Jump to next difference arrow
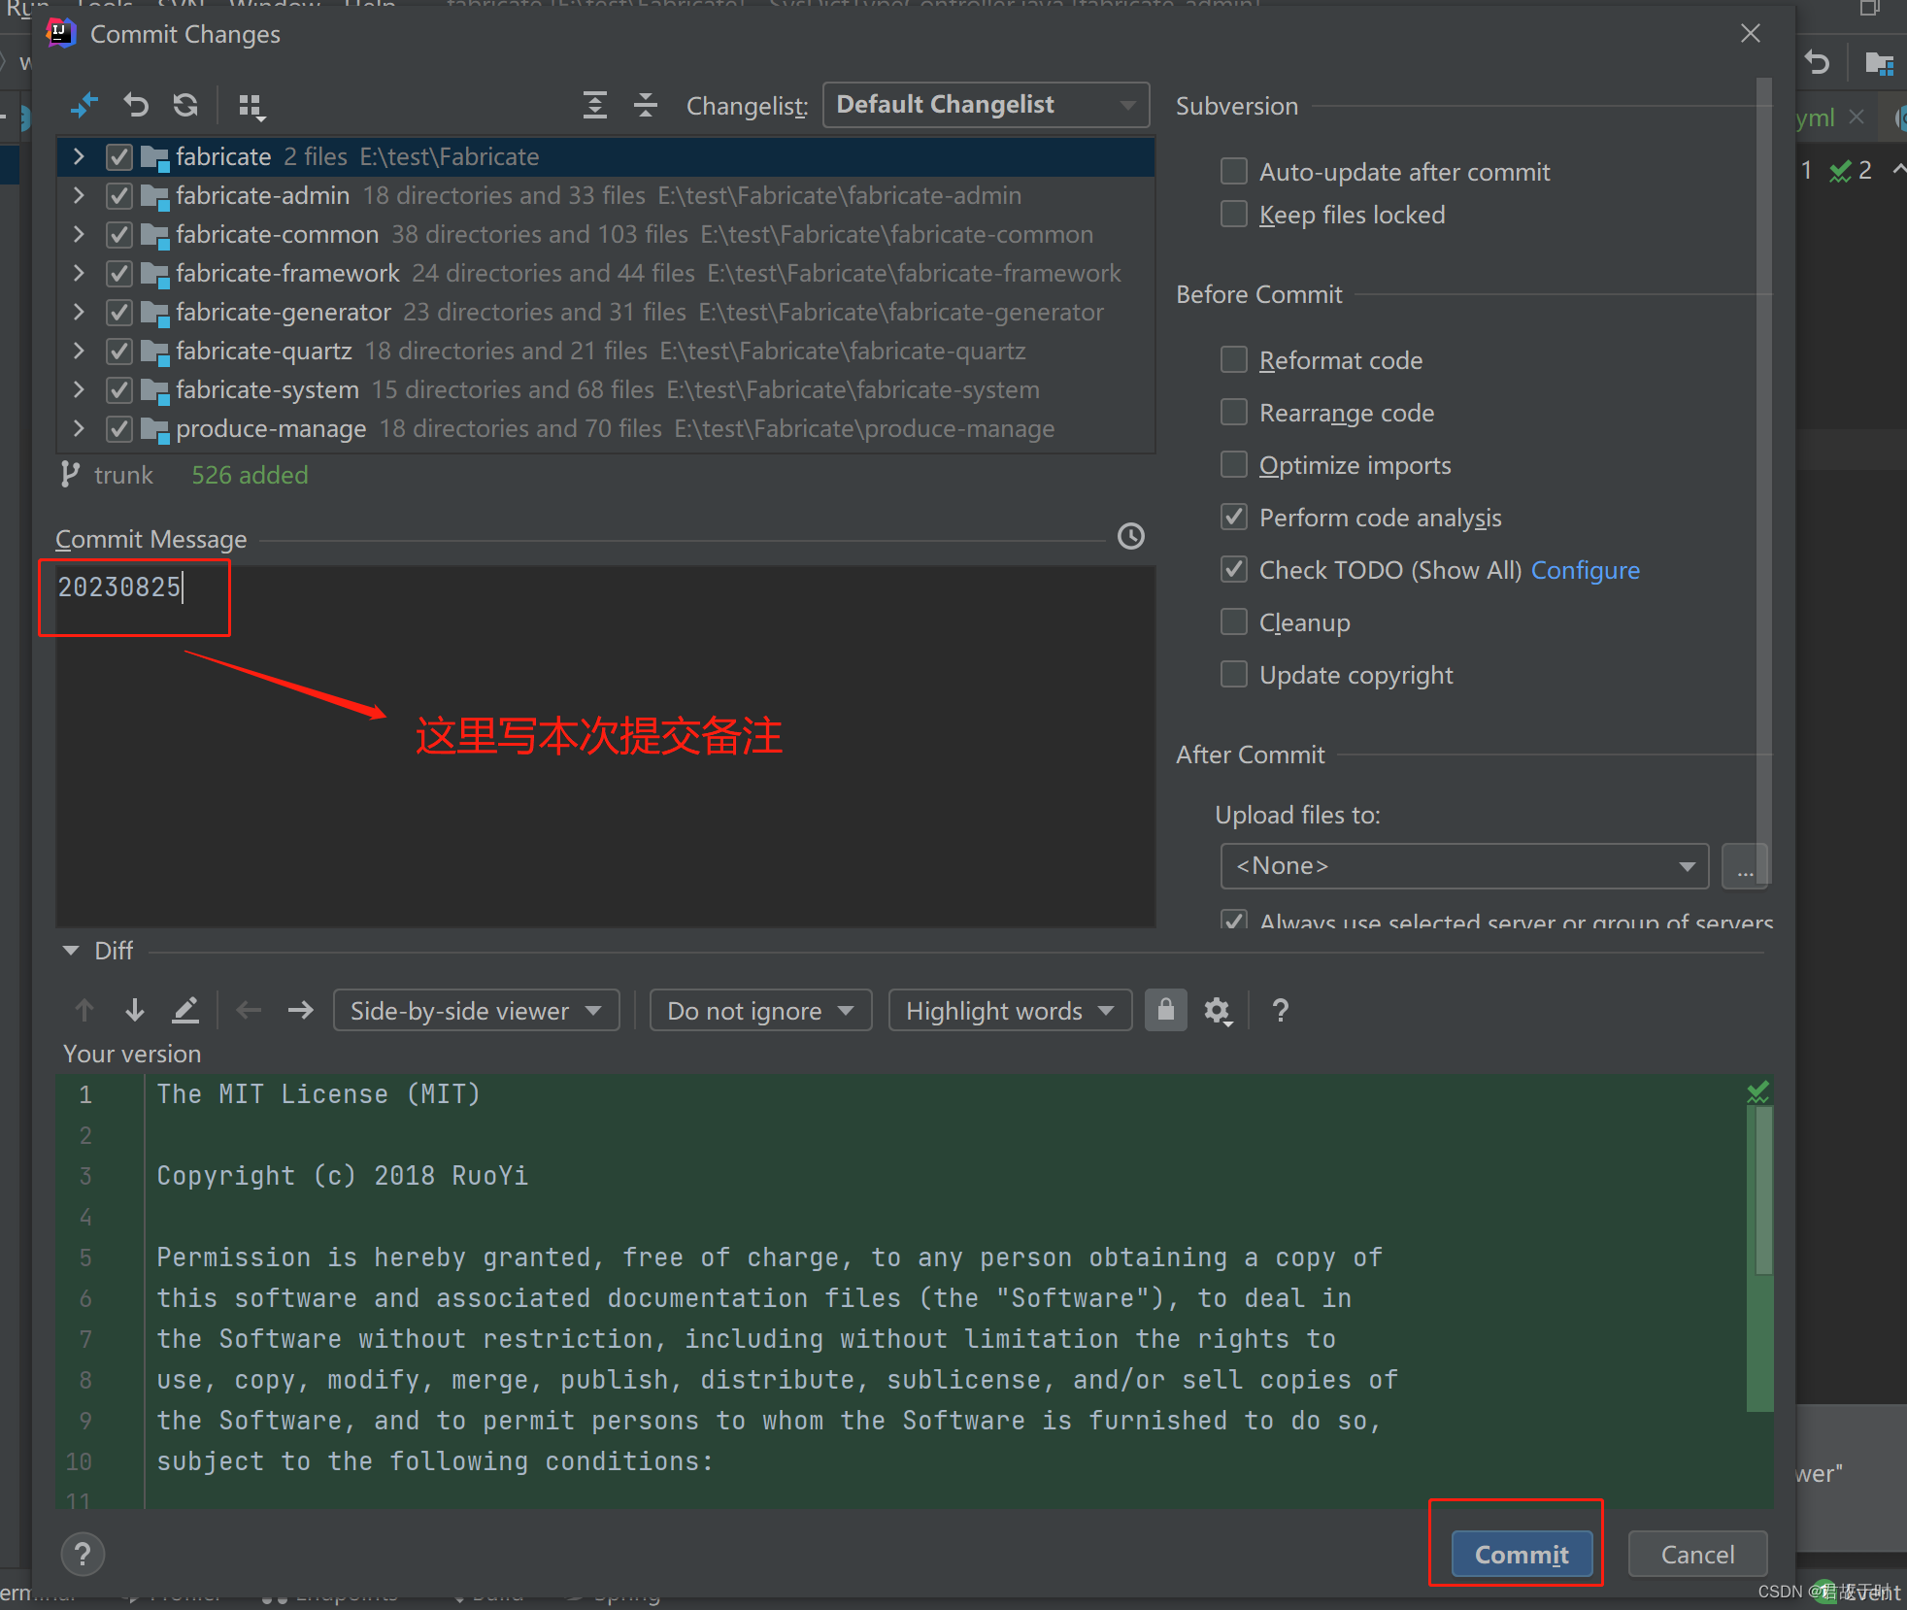Image resolution: width=1907 pixels, height=1610 pixels. 135,1010
